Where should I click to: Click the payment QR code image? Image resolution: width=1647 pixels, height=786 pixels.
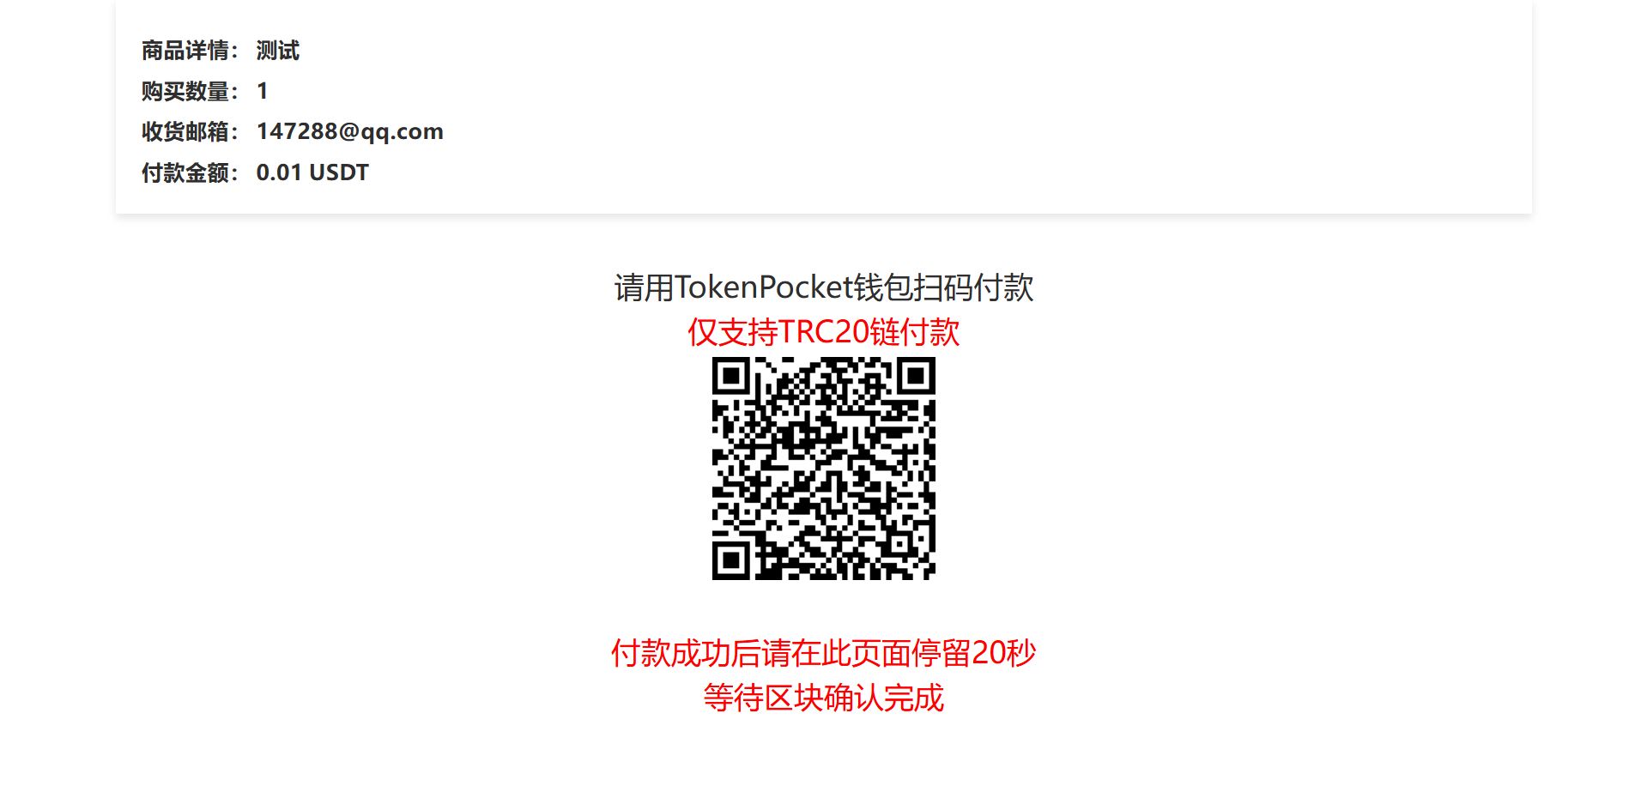coord(824,469)
